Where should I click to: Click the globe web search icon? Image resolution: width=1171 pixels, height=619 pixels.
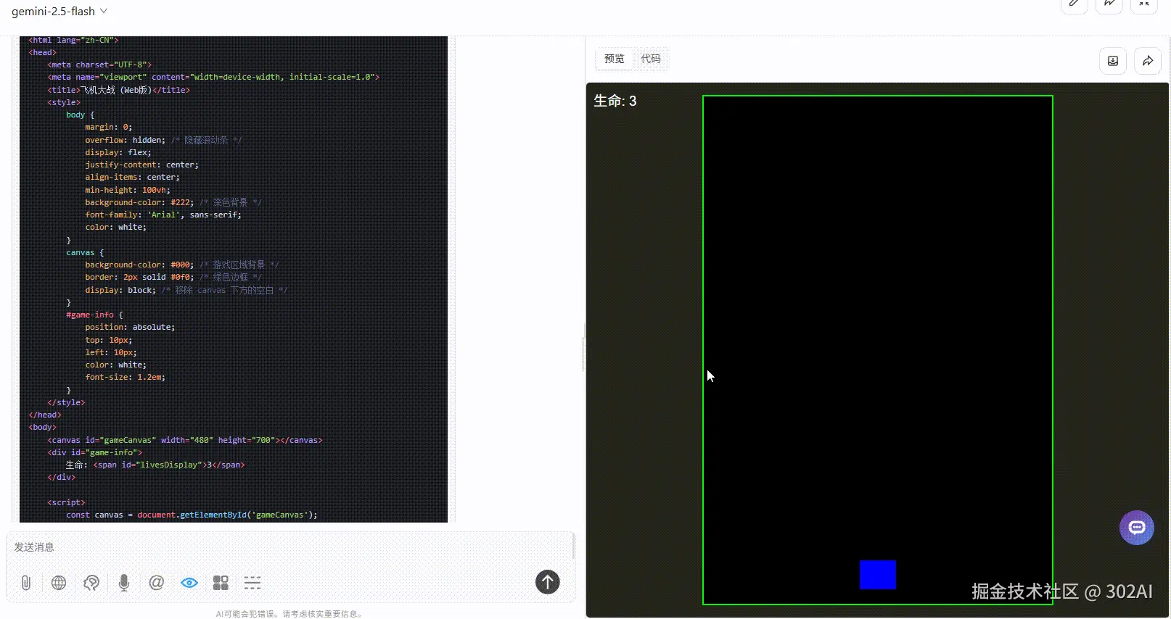(59, 583)
